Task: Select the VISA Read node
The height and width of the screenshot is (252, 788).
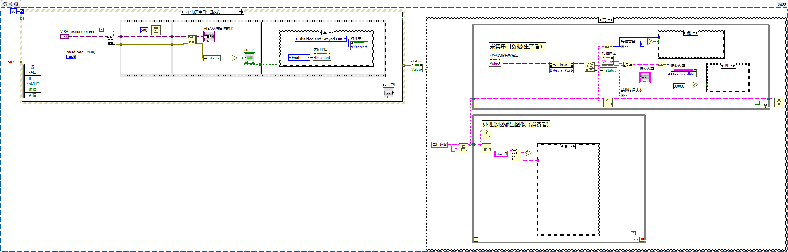Action: click(x=590, y=67)
